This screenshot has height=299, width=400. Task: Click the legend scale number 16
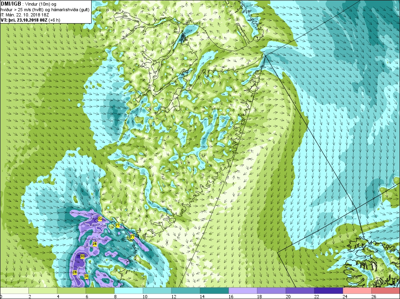click(x=231, y=297)
